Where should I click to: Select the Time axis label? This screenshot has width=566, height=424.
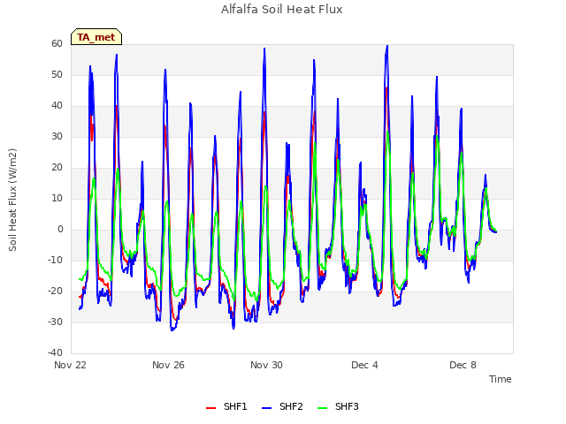click(x=501, y=379)
